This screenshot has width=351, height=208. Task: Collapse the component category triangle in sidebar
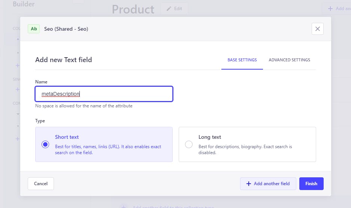[x=17, y=114]
